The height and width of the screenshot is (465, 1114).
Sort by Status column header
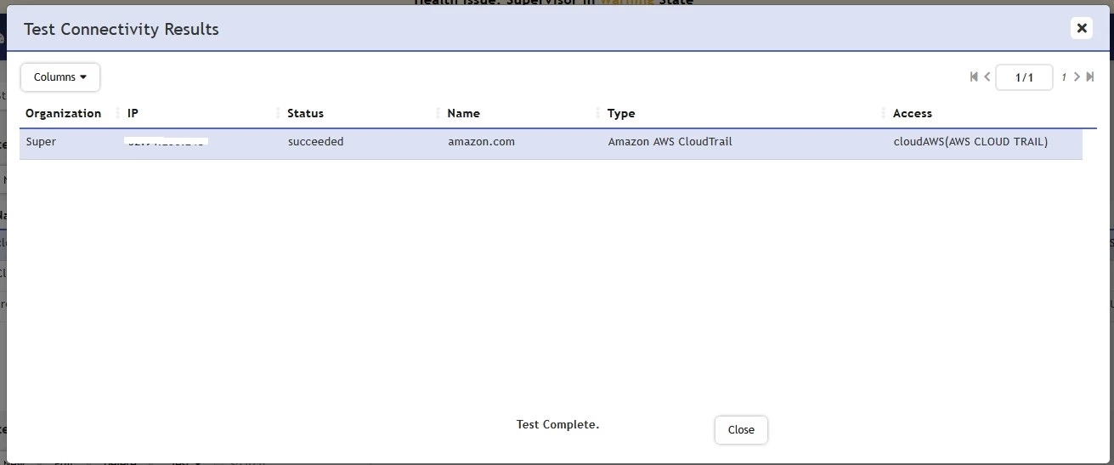tap(305, 113)
